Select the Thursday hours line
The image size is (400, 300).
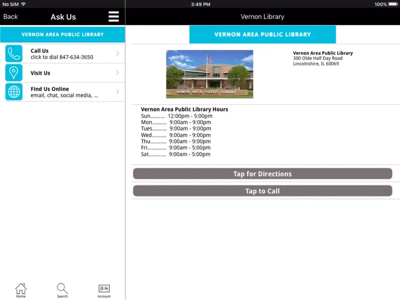click(x=176, y=141)
